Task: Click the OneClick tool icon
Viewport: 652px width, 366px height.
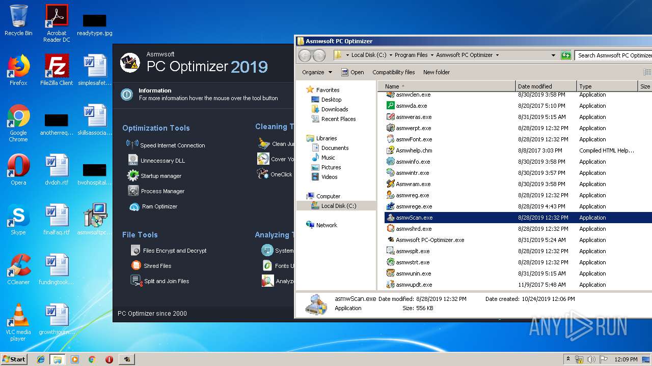Action: (263, 174)
